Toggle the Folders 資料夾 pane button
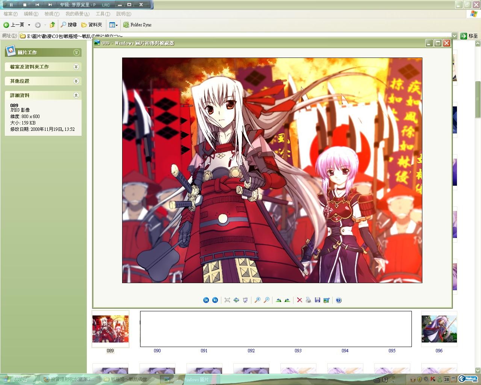 tap(92, 25)
